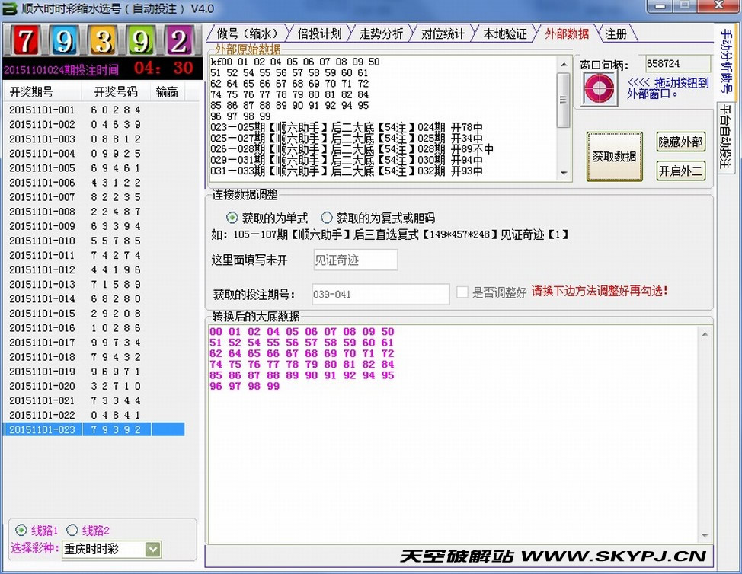Open the 选择彩种 lottery dropdown
Screen dimensions: 742x574
tap(152, 549)
